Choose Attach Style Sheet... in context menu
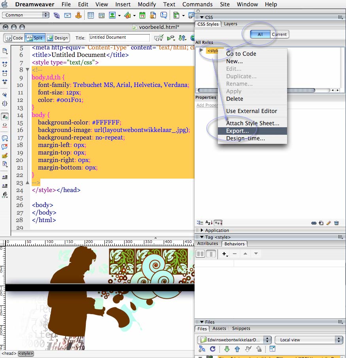 252,123
